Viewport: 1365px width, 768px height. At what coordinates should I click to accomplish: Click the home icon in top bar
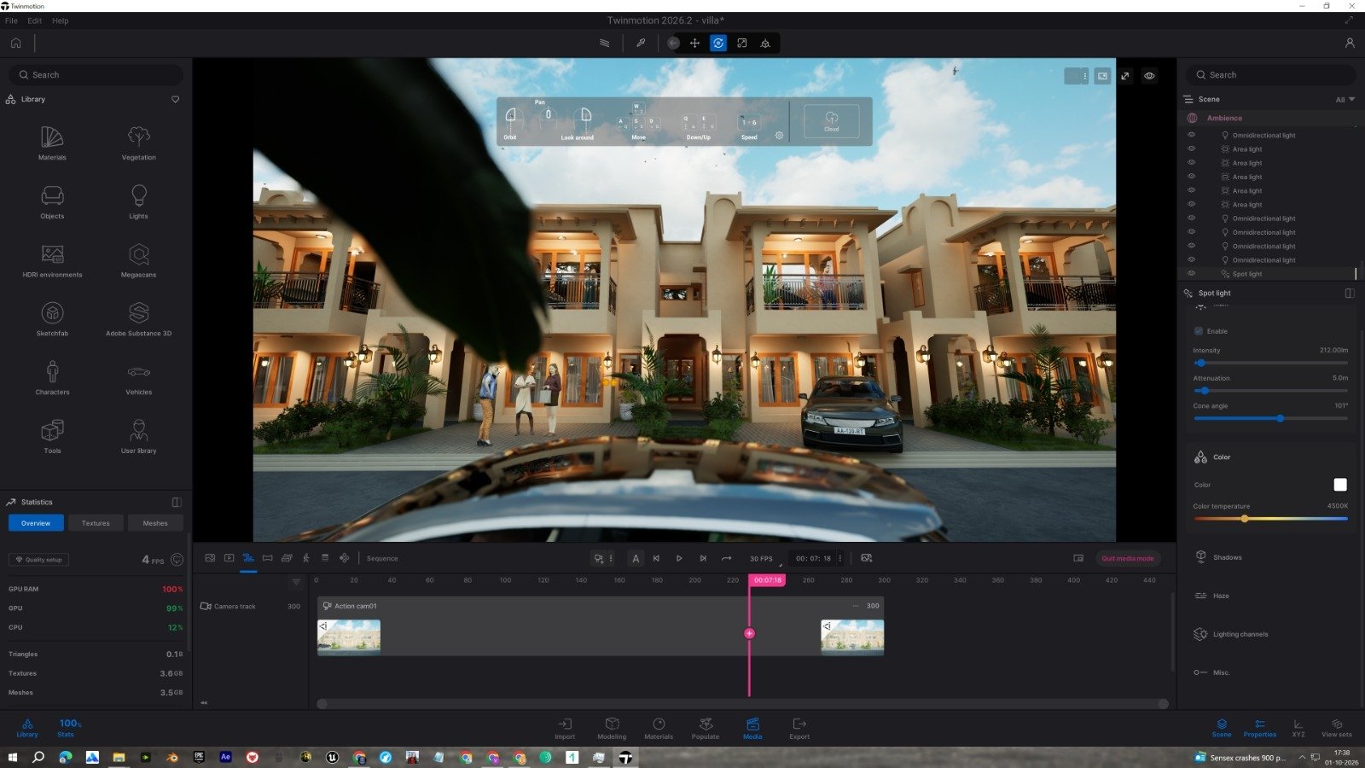(x=15, y=43)
